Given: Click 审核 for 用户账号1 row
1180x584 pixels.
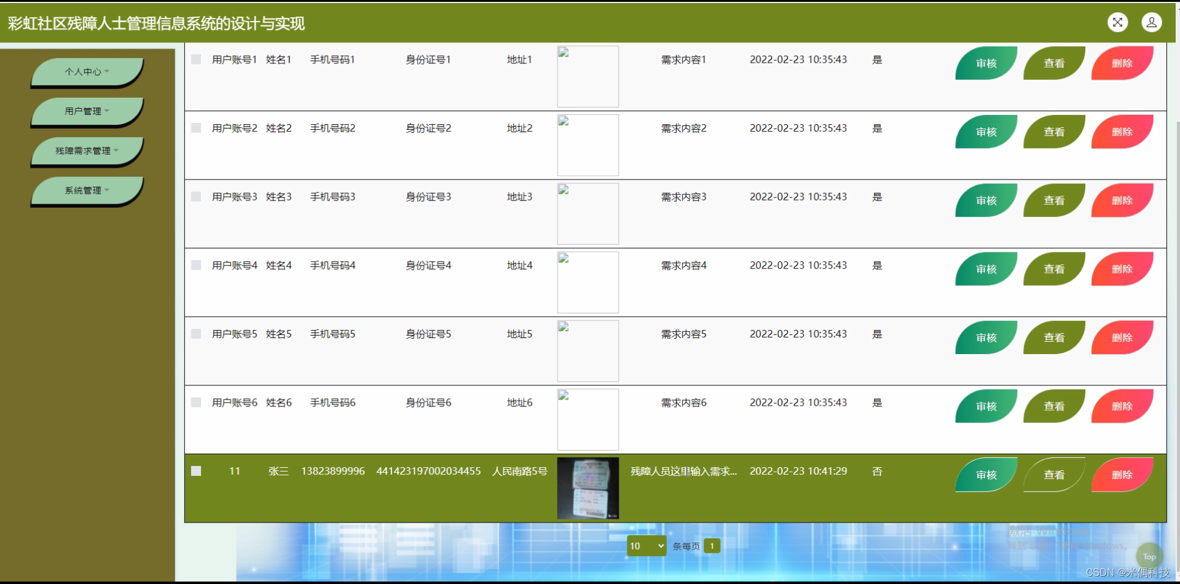Looking at the screenshot, I should tap(986, 63).
